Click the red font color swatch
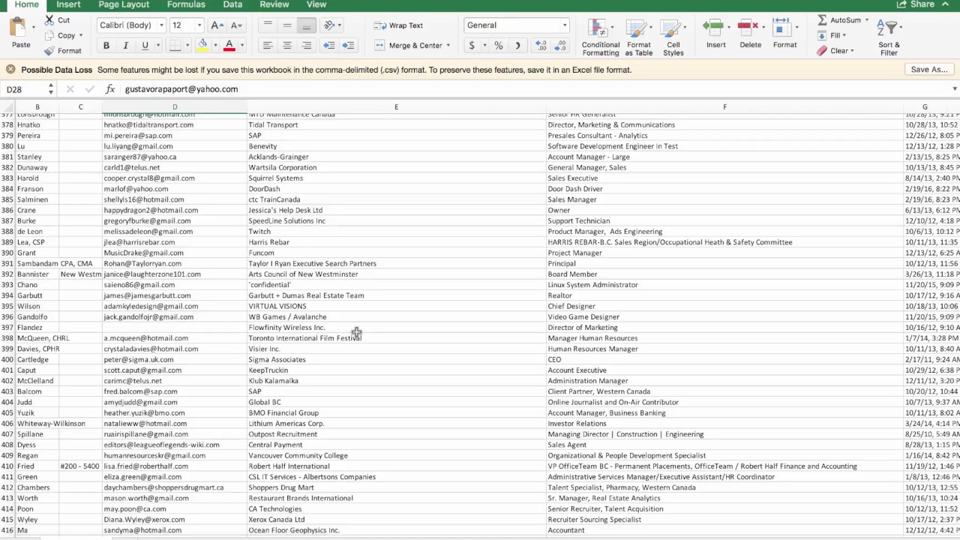The image size is (960, 540). (x=229, y=46)
